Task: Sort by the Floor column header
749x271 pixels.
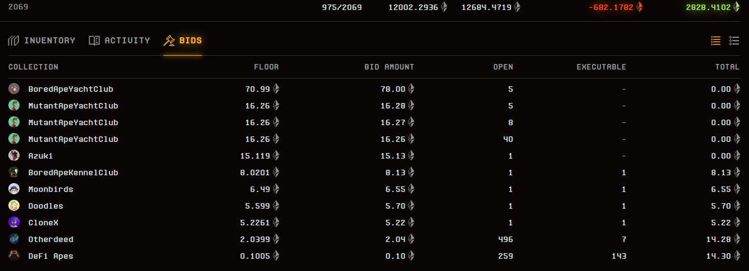Action: (266, 67)
